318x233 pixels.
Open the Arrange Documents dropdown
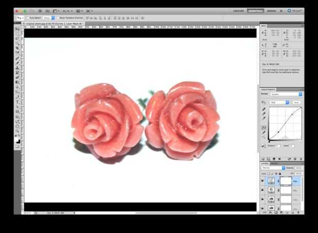point(79,11)
